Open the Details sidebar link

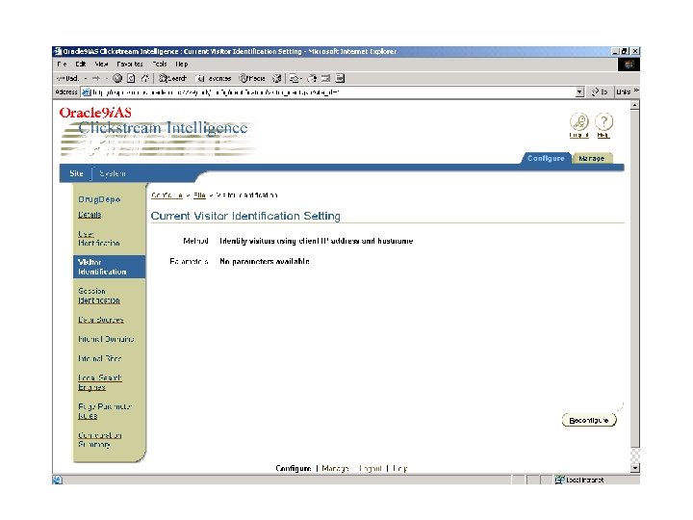click(x=90, y=215)
